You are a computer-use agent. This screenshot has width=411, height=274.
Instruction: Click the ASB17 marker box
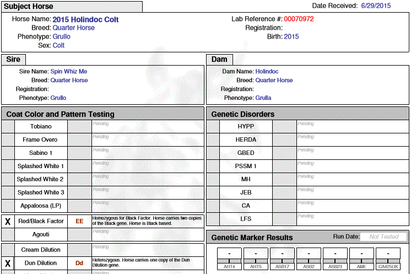tap(282, 259)
